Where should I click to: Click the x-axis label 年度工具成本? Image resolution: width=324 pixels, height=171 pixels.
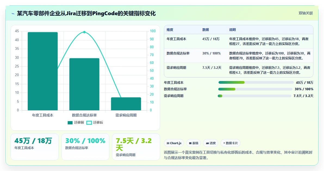[43, 115]
